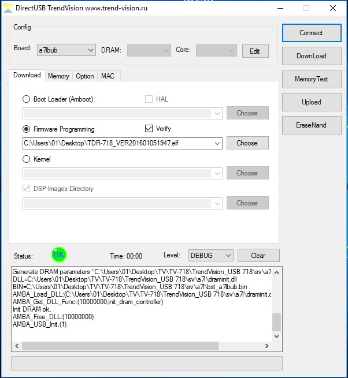Click Choose next to firmware file path

pos(247,143)
